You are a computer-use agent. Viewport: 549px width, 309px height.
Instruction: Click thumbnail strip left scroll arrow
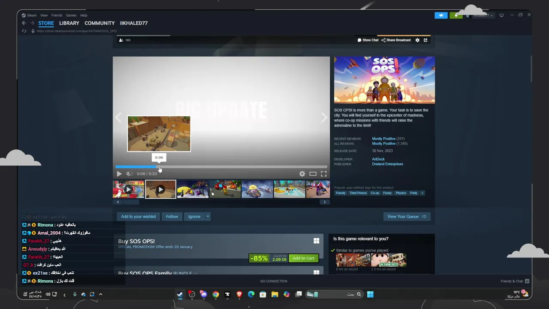[x=118, y=202]
